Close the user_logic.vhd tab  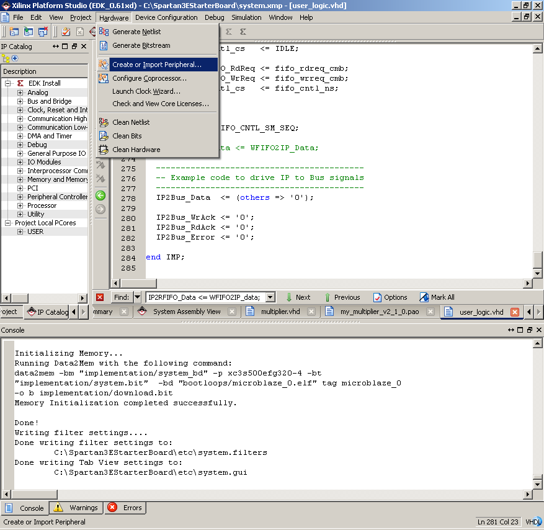tap(515, 312)
